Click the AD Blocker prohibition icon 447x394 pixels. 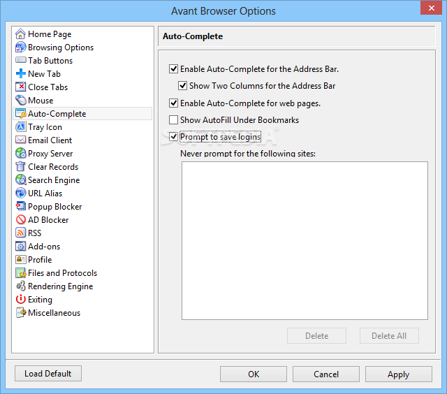coord(20,219)
